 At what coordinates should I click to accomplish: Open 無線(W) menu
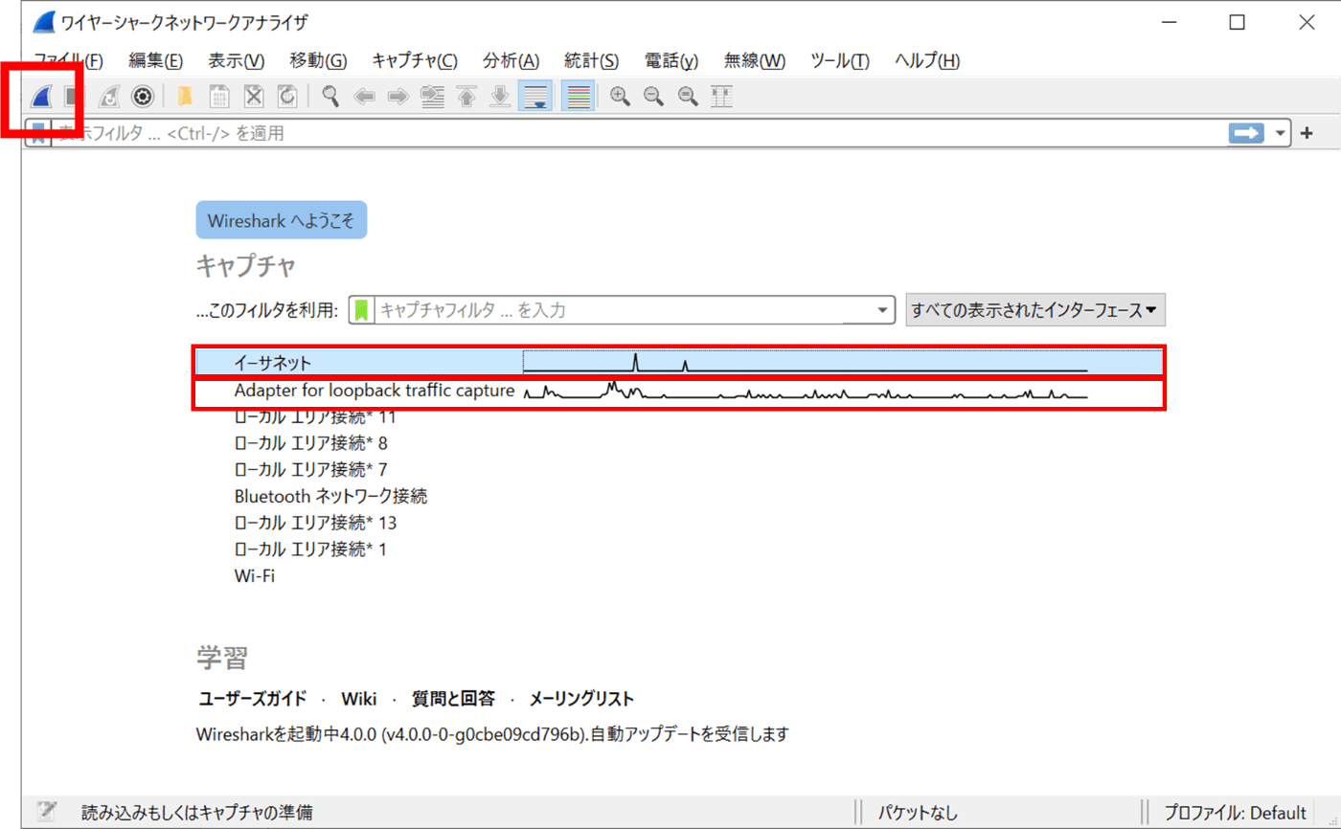(754, 60)
